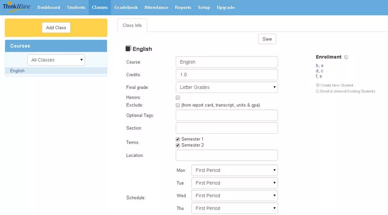Click enrolled student "f, e"

point(319,76)
